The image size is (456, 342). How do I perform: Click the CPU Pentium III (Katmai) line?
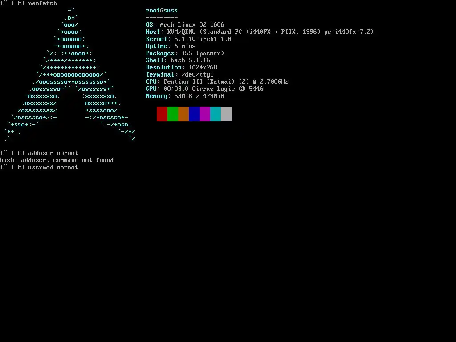coord(217,82)
